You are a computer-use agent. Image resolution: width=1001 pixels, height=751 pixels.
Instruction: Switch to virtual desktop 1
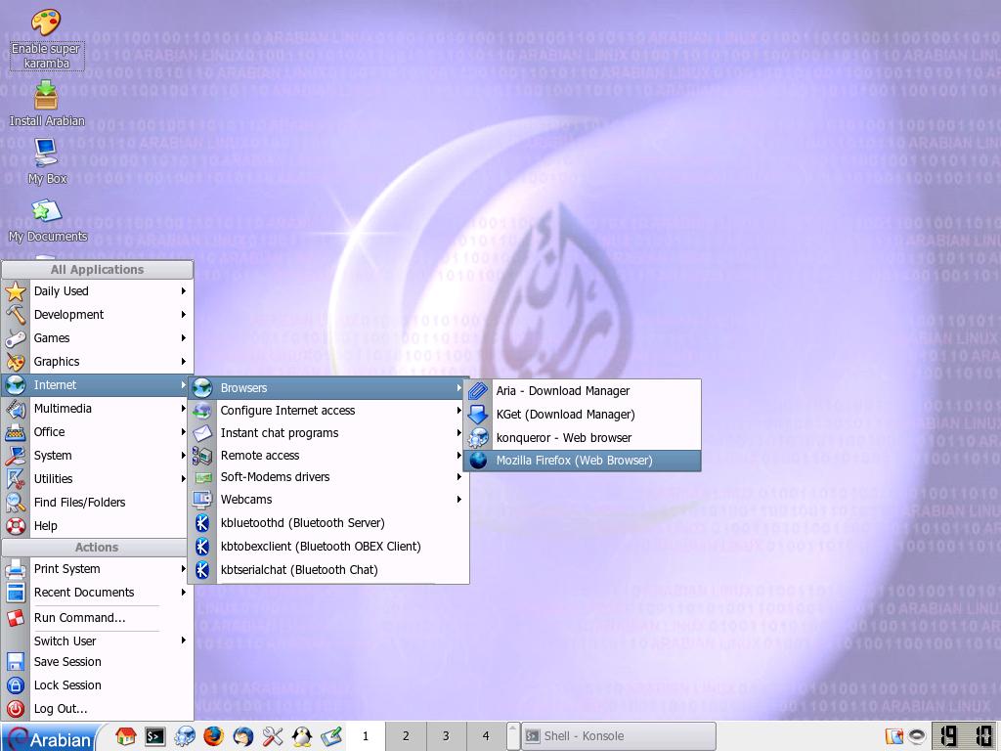click(366, 736)
